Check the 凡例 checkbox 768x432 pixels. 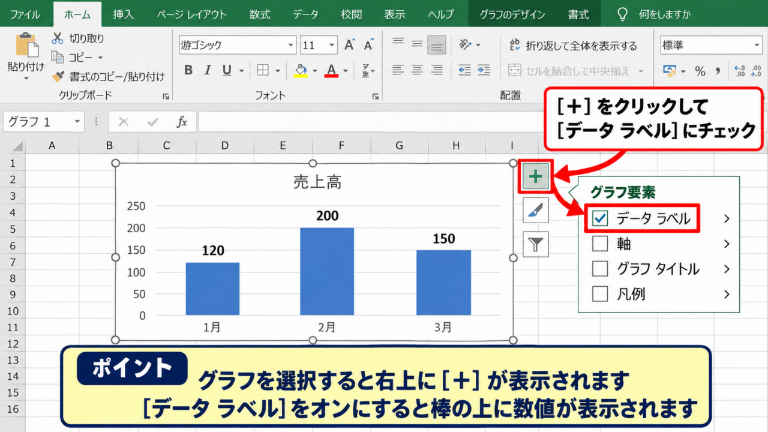[x=600, y=294]
